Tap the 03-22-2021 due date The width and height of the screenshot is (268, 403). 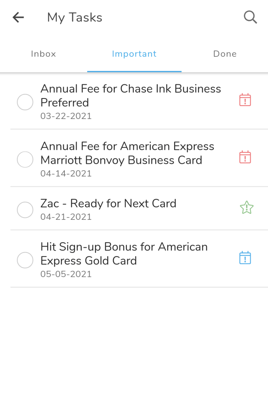(66, 116)
